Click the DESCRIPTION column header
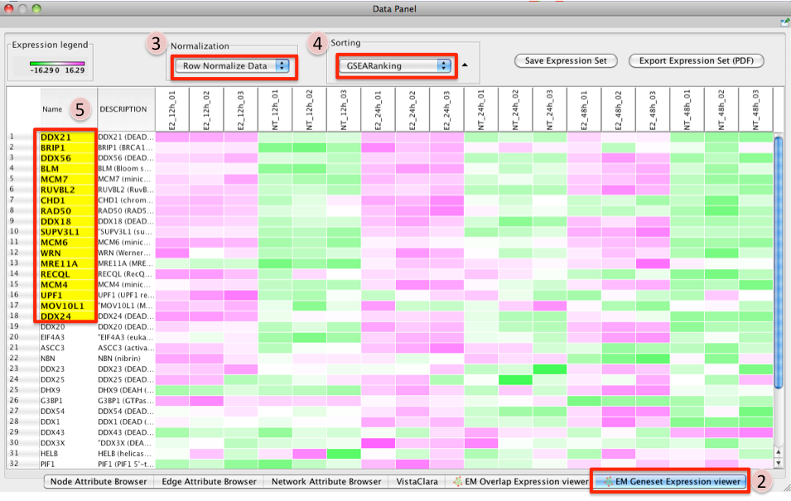 click(x=123, y=108)
